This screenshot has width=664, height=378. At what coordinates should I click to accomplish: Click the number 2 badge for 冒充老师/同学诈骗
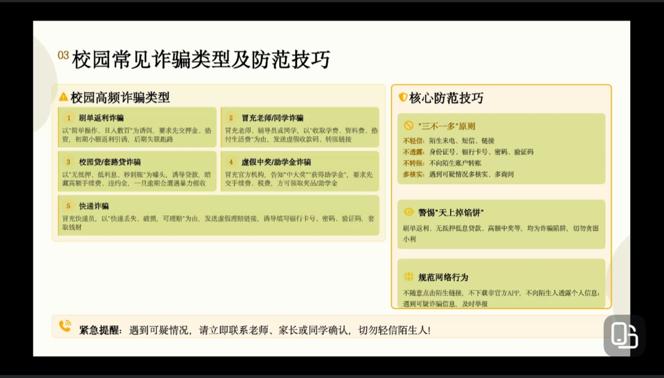click(x=231, y=118)
